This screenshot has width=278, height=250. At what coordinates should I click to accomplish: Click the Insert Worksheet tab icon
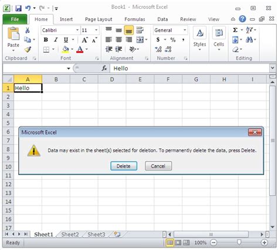click(117, 234)
